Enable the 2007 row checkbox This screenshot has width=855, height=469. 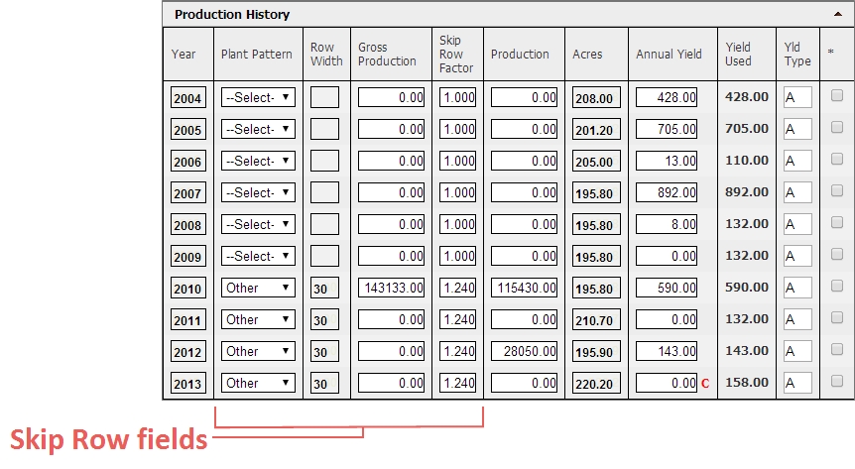pos(836,190)
